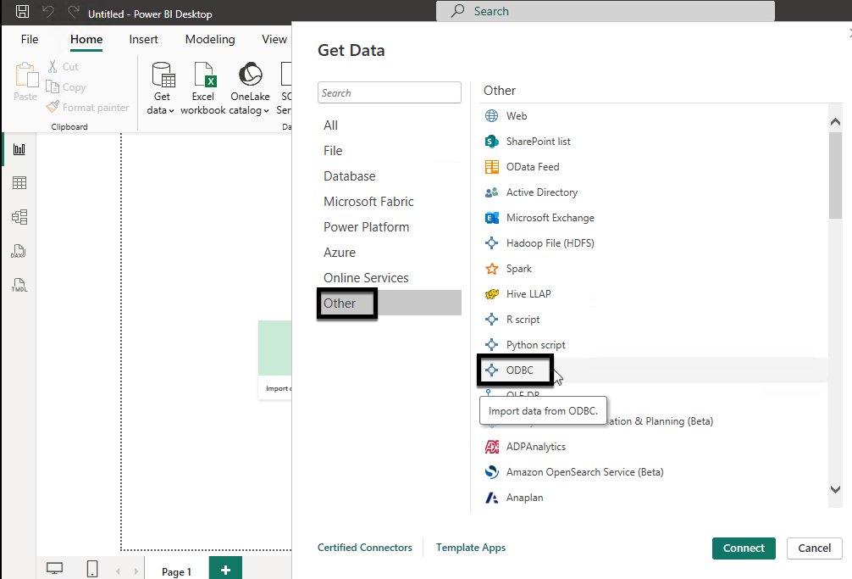The image size is (852, 579).
Task: Pick the Hadoop File (HDFS) connector
Action: (x=550, y=242)
